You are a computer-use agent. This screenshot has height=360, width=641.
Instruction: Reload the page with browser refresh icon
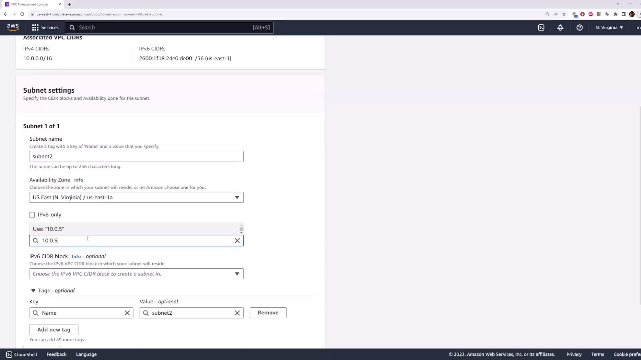click(x=22, y=14)
